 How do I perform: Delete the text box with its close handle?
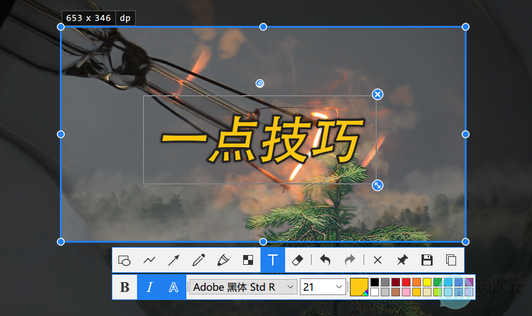point(378,94)
